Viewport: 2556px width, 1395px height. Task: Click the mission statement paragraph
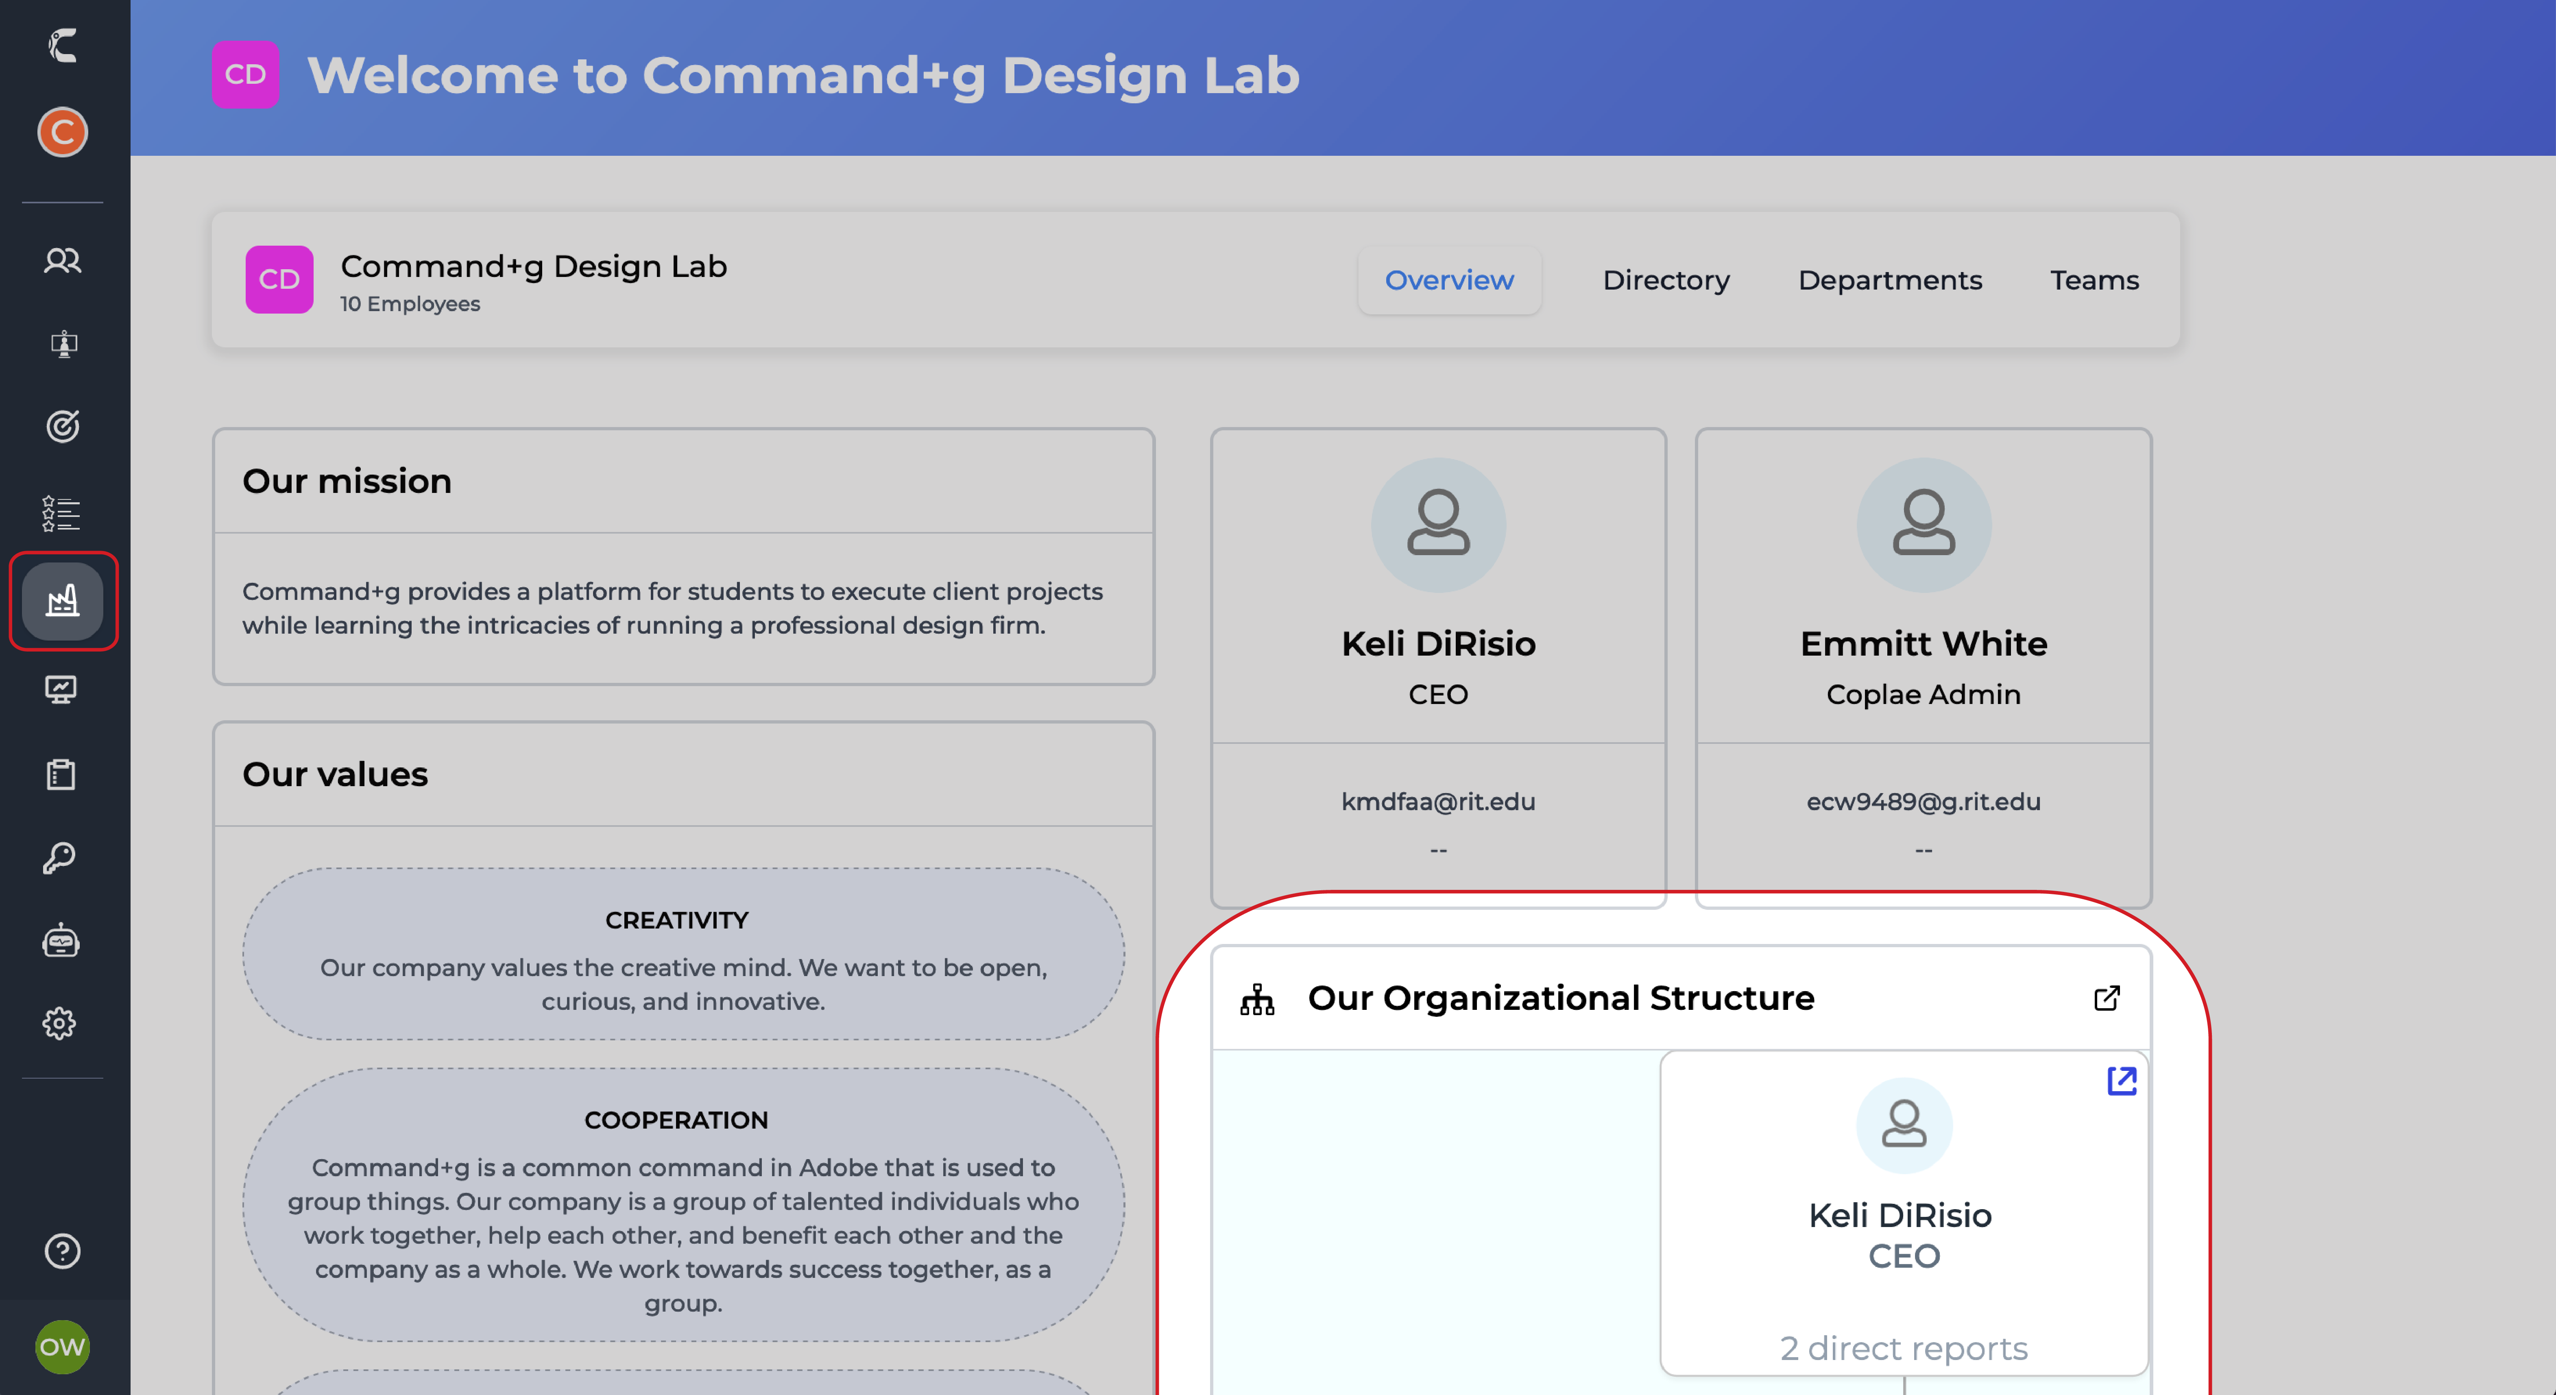(672, 608)
